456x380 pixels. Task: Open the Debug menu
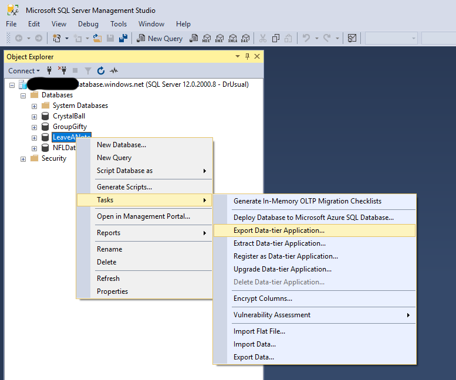pyautogui.click(x=88, y=24)
